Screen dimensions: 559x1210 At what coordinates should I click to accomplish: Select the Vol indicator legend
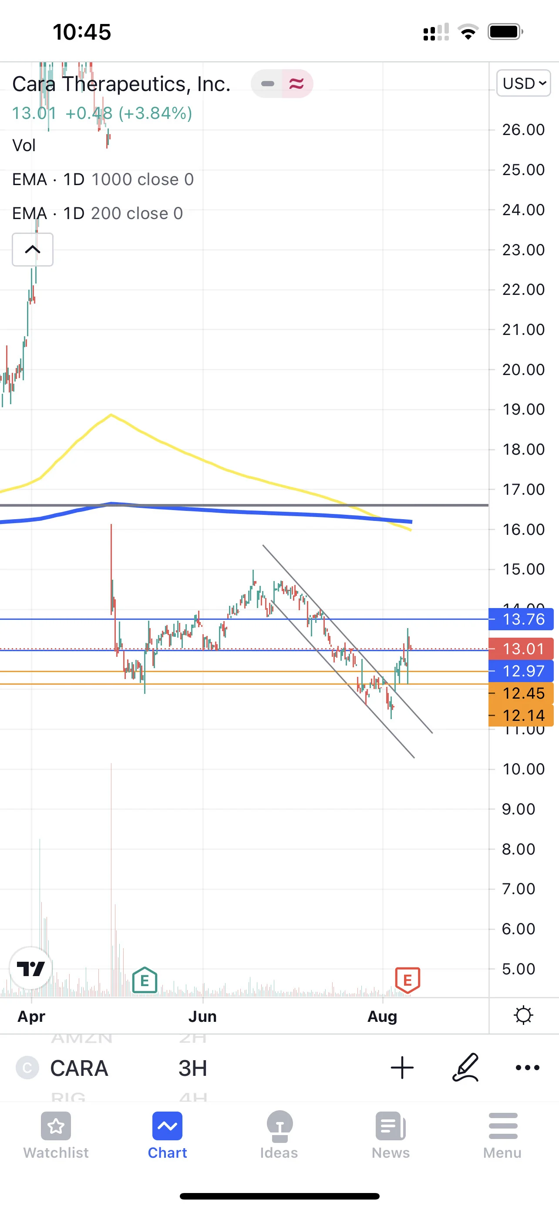point(24,145)
